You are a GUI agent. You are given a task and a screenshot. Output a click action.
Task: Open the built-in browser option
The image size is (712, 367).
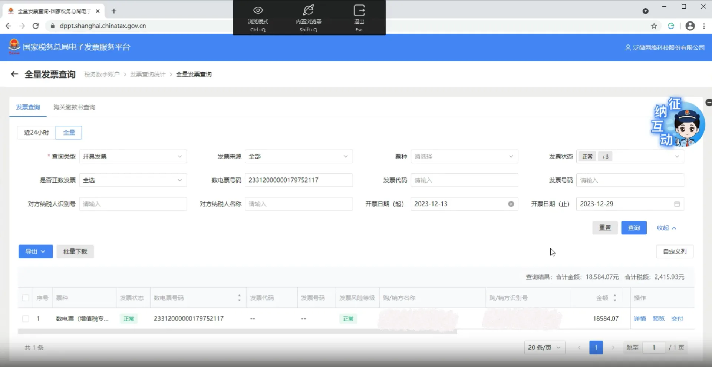[x=309, y=19]
